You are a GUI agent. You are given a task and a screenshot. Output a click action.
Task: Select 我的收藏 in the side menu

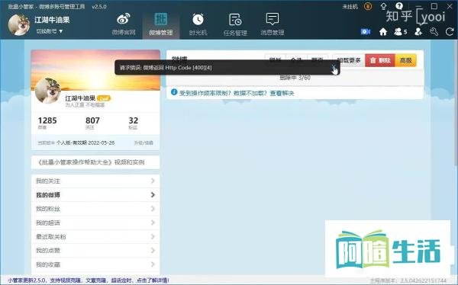pos(95,264)
